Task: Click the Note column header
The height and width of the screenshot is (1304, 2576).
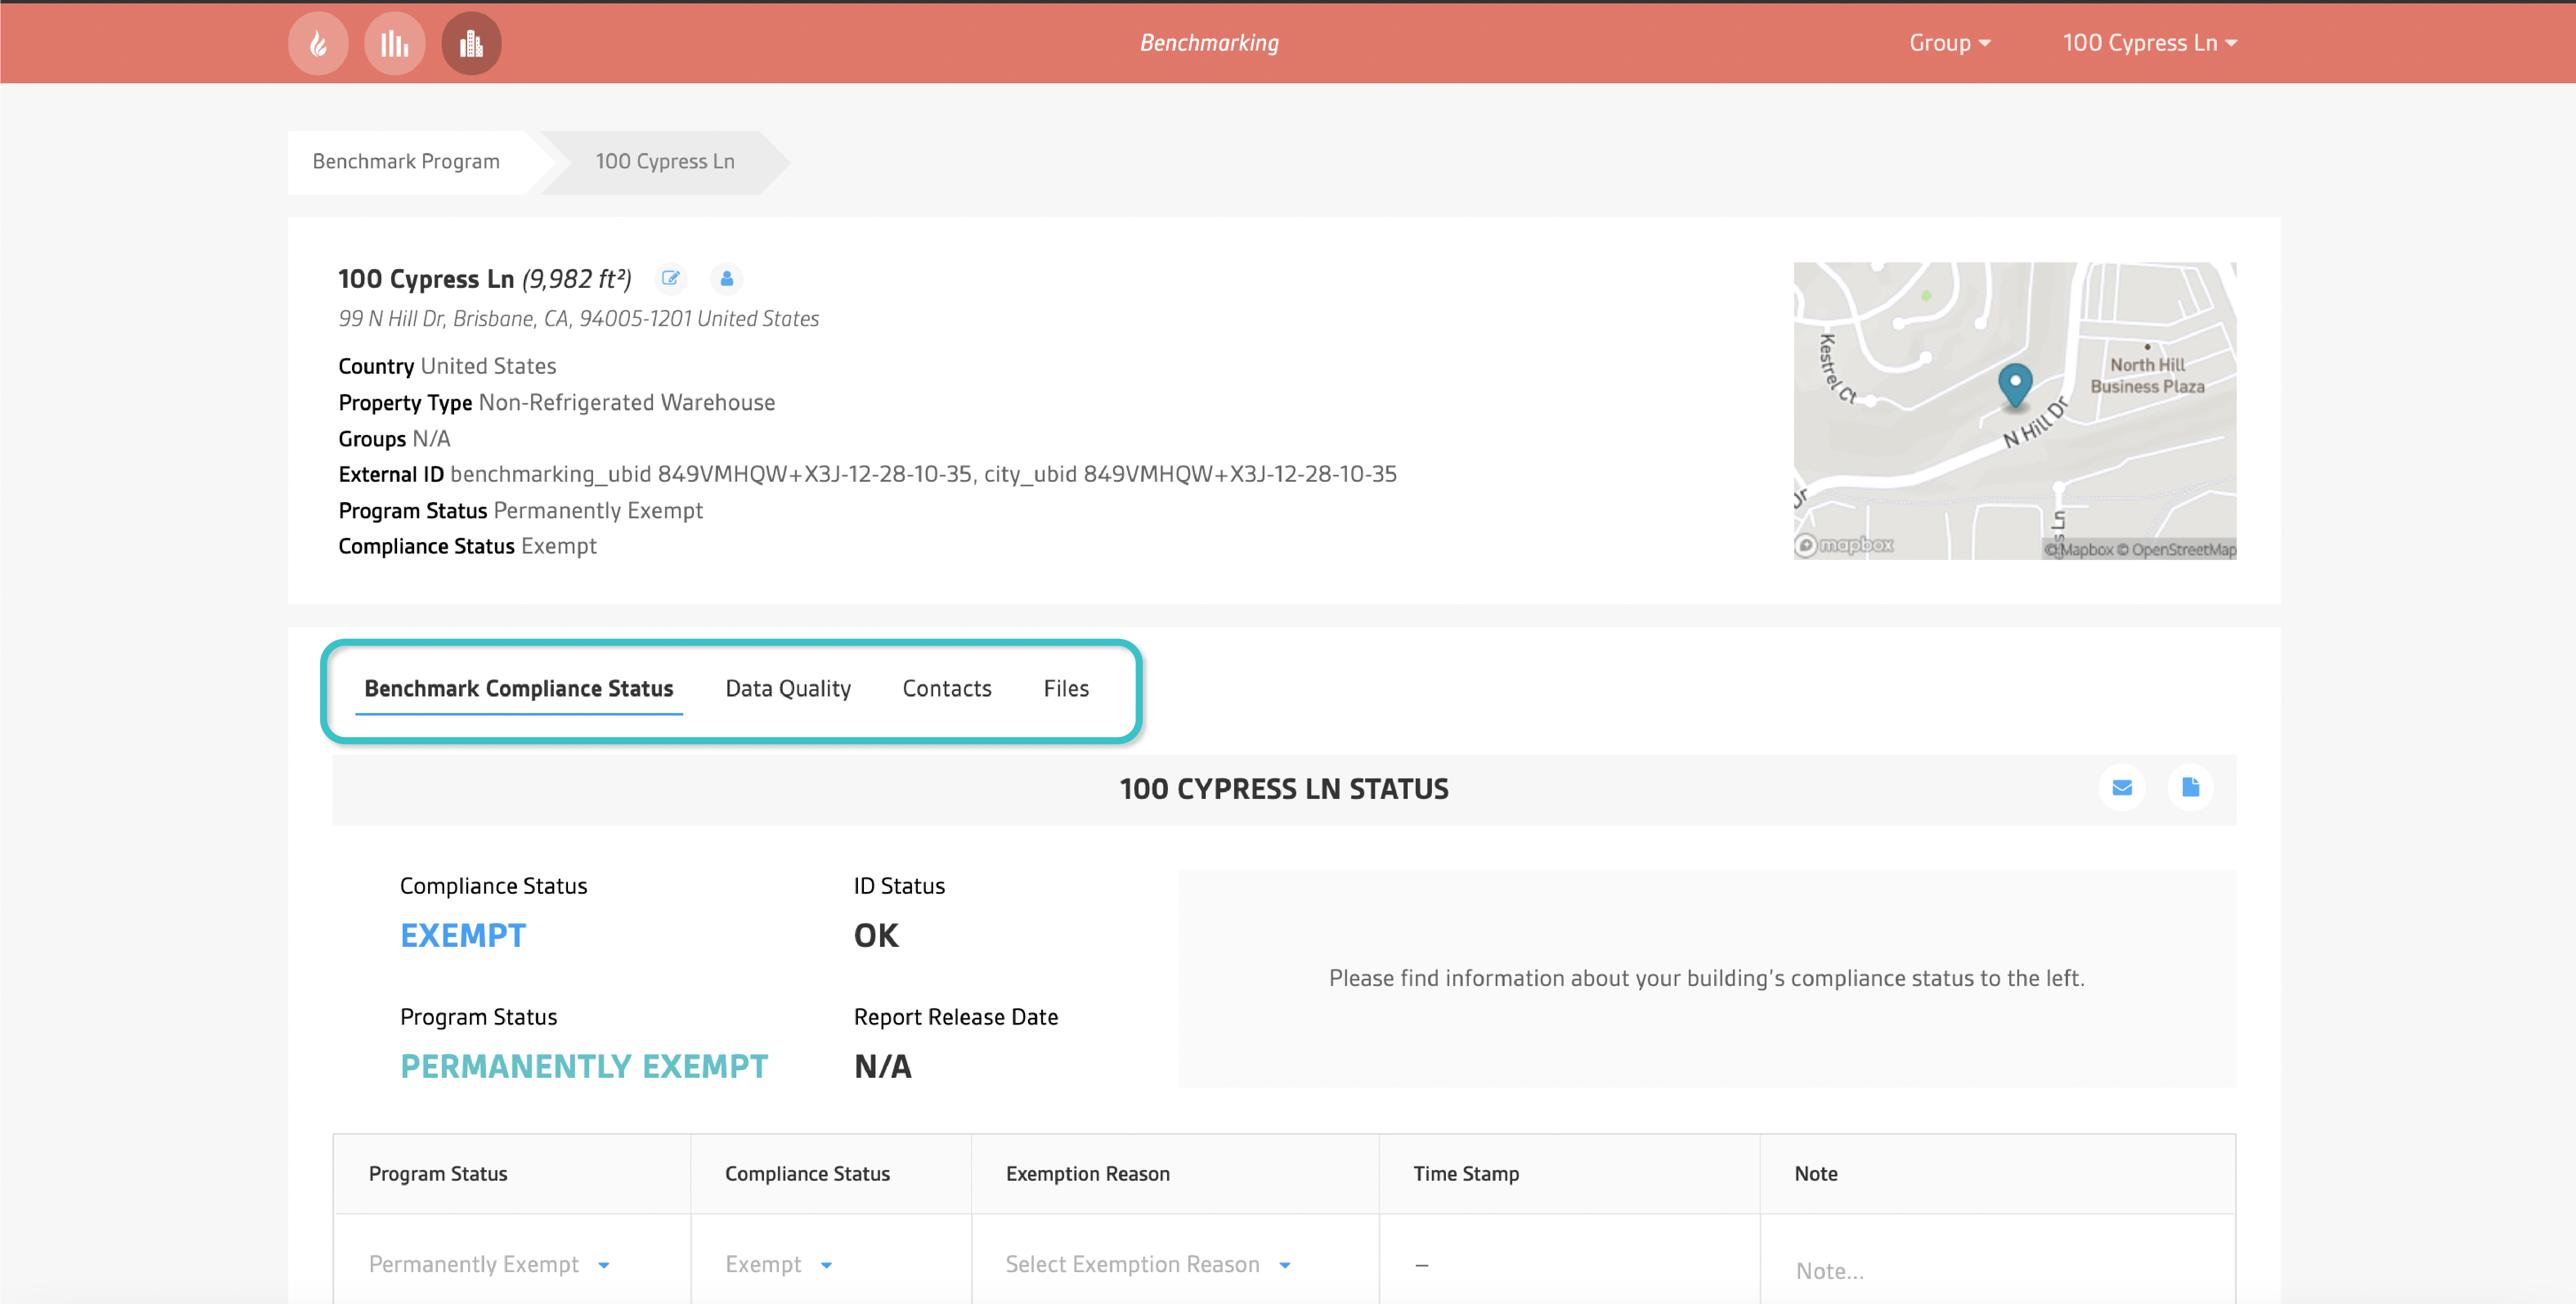Action: (x=1815, y=1173)
